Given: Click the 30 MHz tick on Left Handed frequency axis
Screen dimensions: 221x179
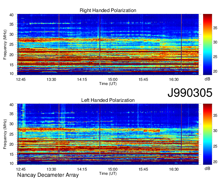Looking at the screenshot, I should pos(11,124).
